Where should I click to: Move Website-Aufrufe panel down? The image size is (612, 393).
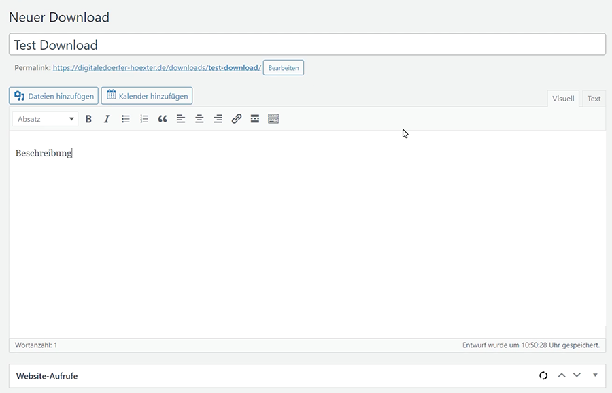pos(577,375)
